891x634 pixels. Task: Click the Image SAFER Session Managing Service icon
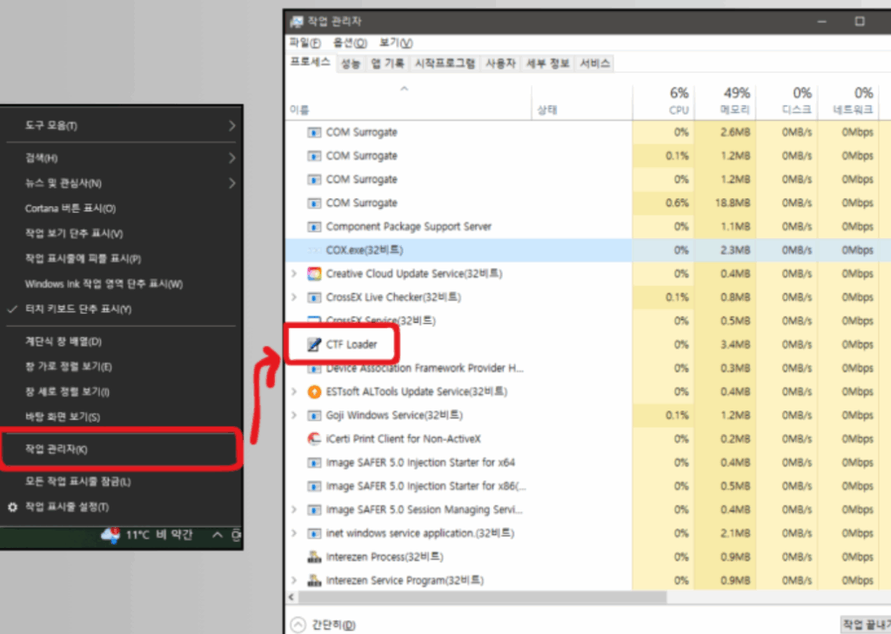[313, 510]
